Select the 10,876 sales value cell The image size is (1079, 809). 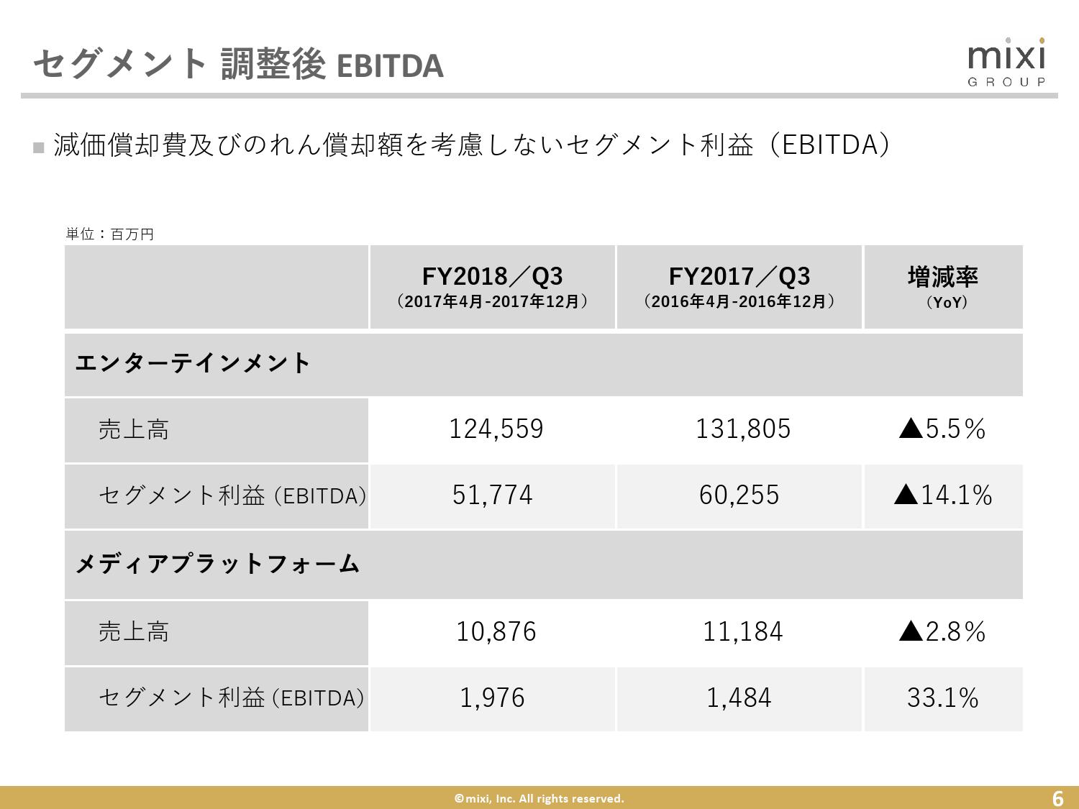tap(496, 632)
